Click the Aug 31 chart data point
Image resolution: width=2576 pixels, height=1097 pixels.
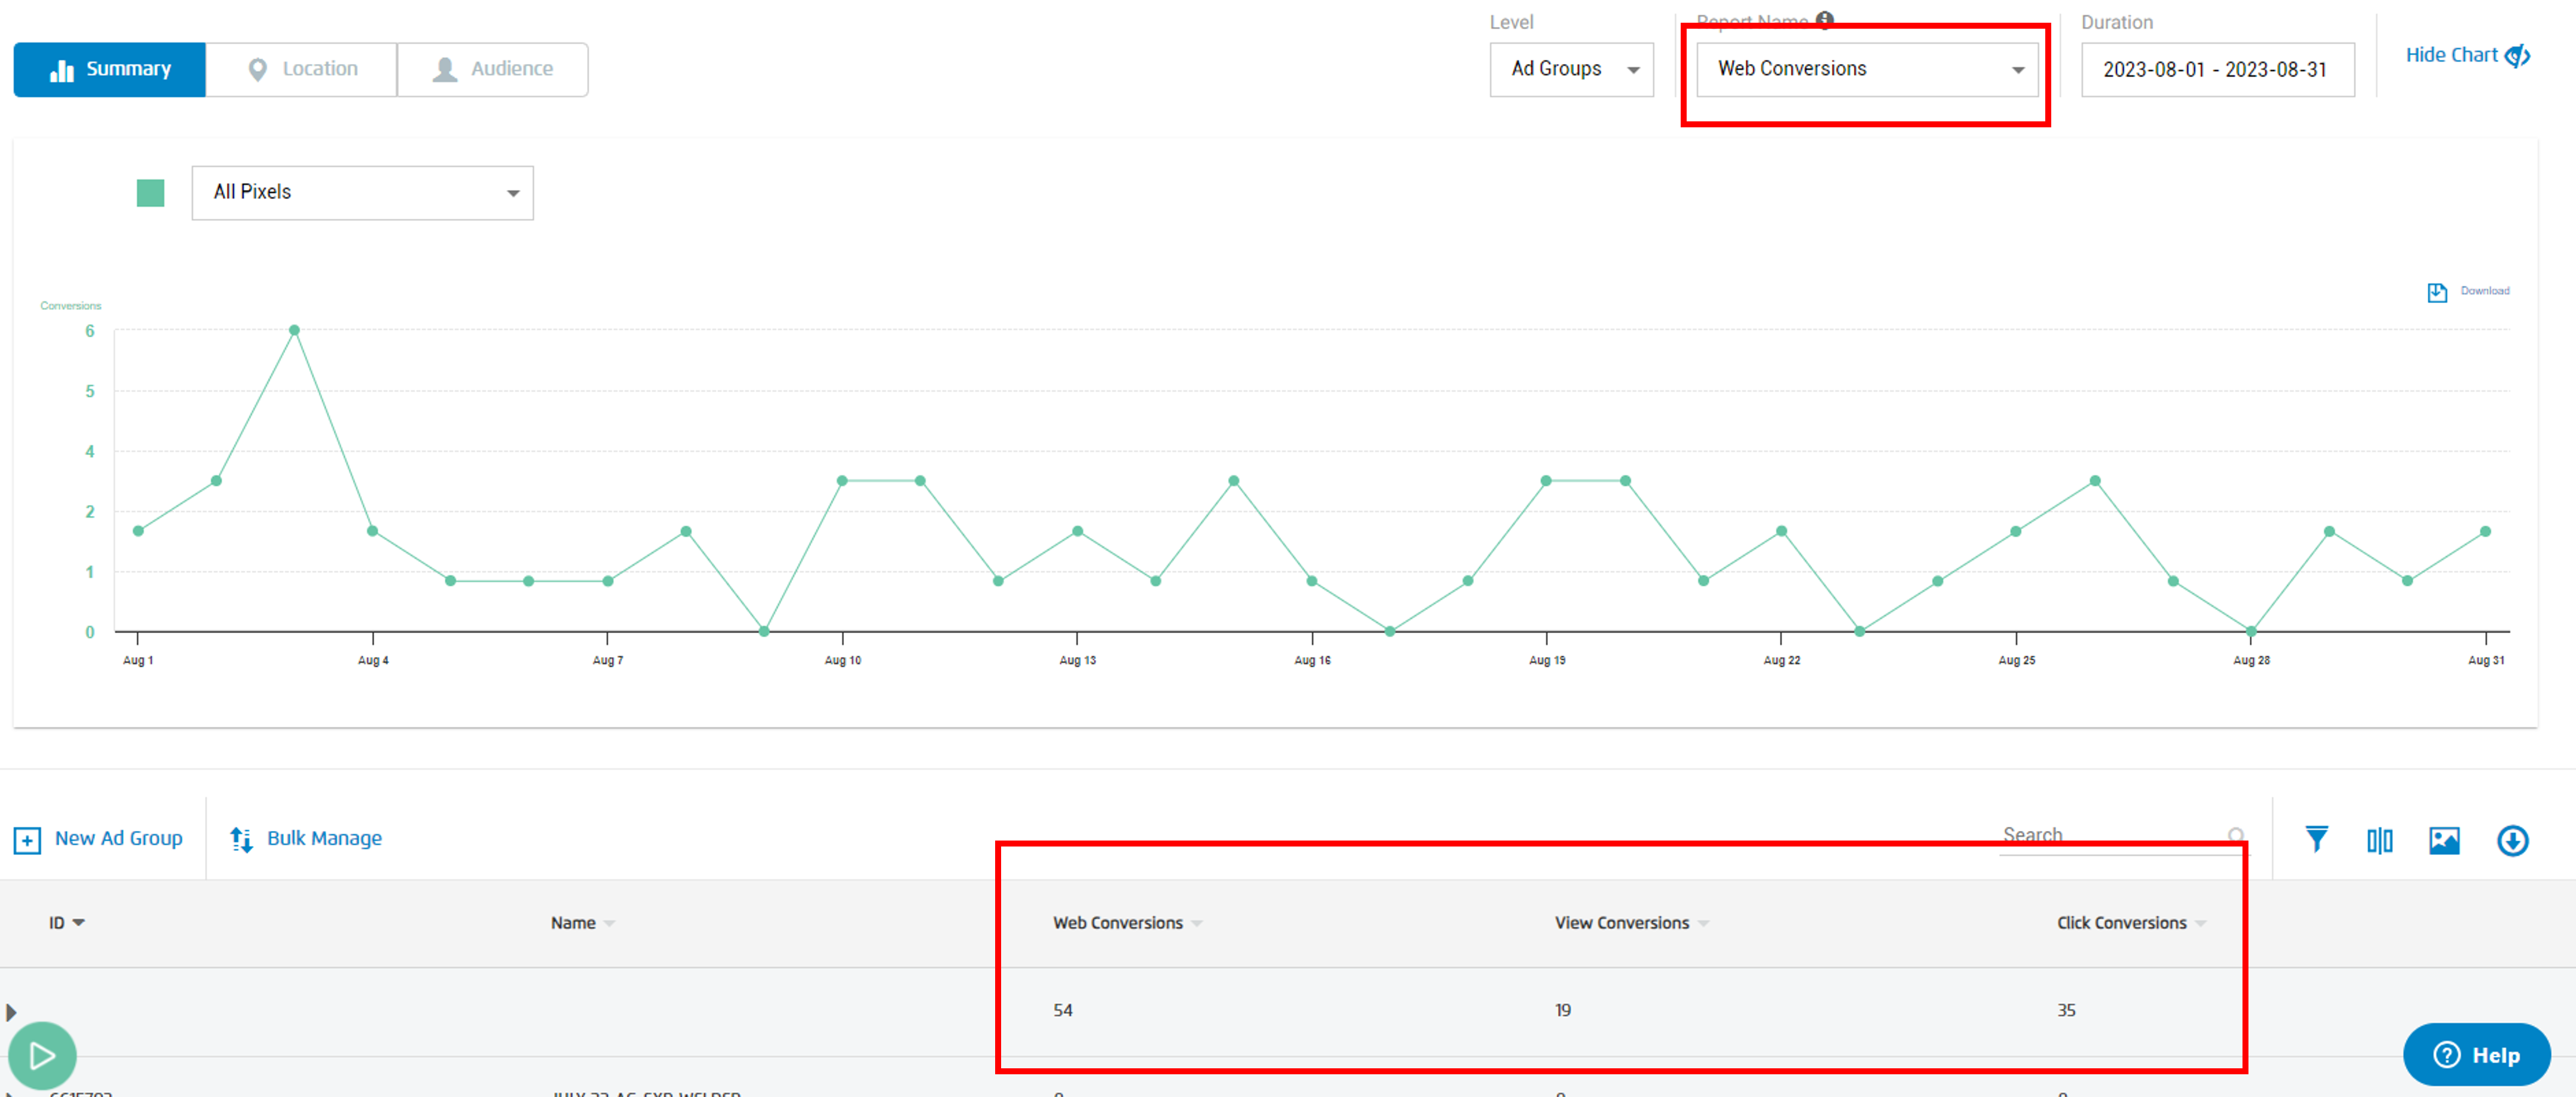(2485, 531)
